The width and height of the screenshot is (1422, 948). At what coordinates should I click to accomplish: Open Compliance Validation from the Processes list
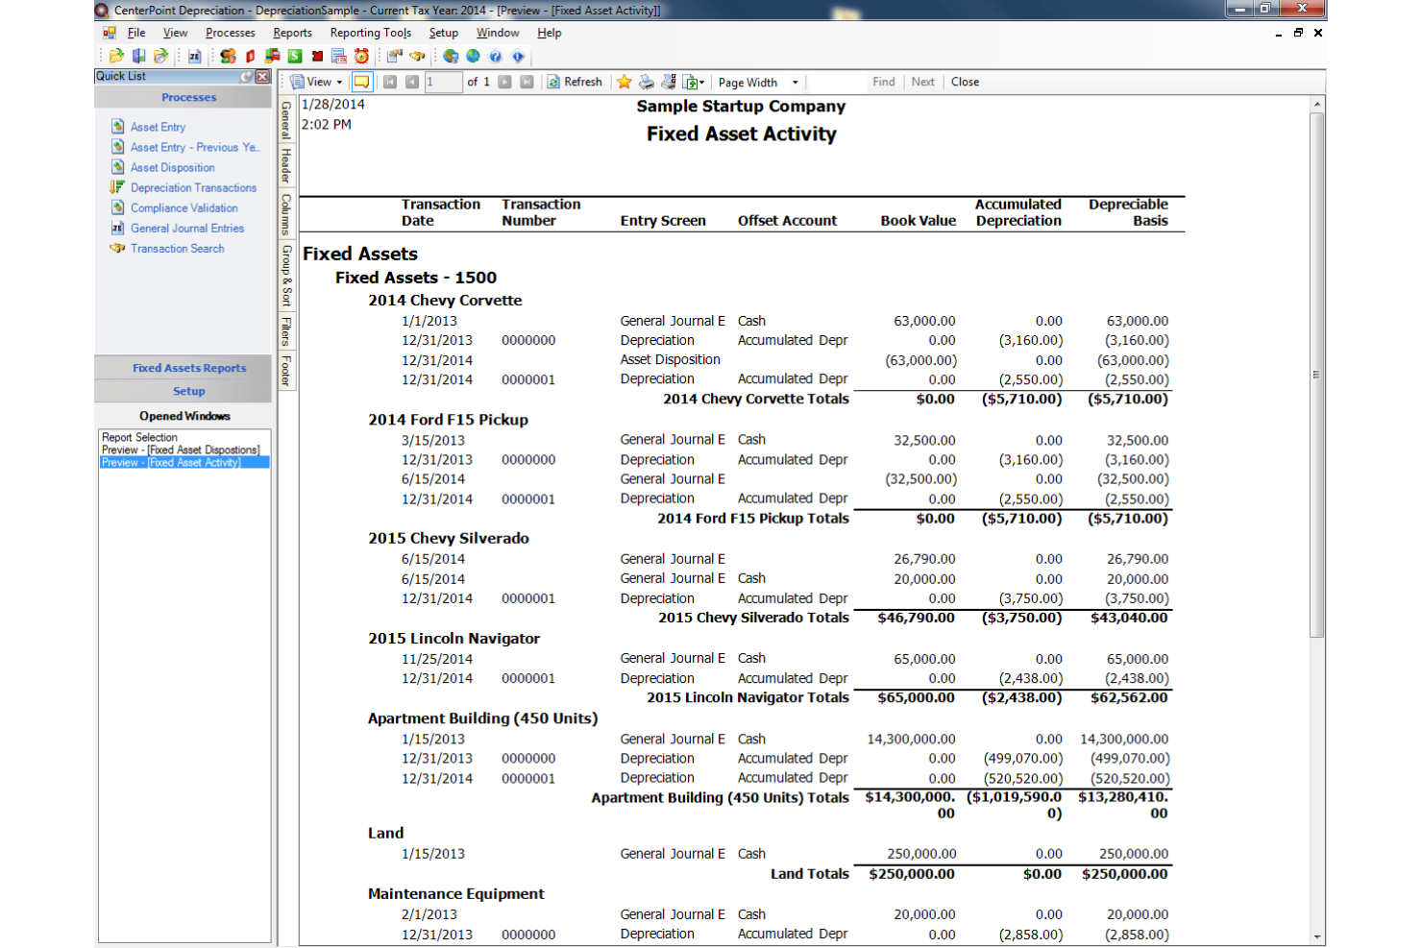184,207
